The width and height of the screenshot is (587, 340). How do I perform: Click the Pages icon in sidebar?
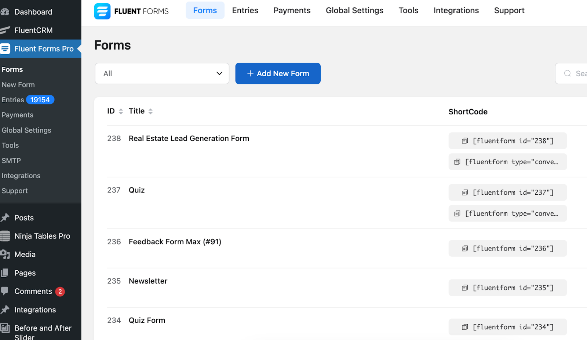click(x=5, y=273)
